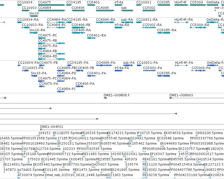Click the sub-RA transcript label

pos(127,19)
